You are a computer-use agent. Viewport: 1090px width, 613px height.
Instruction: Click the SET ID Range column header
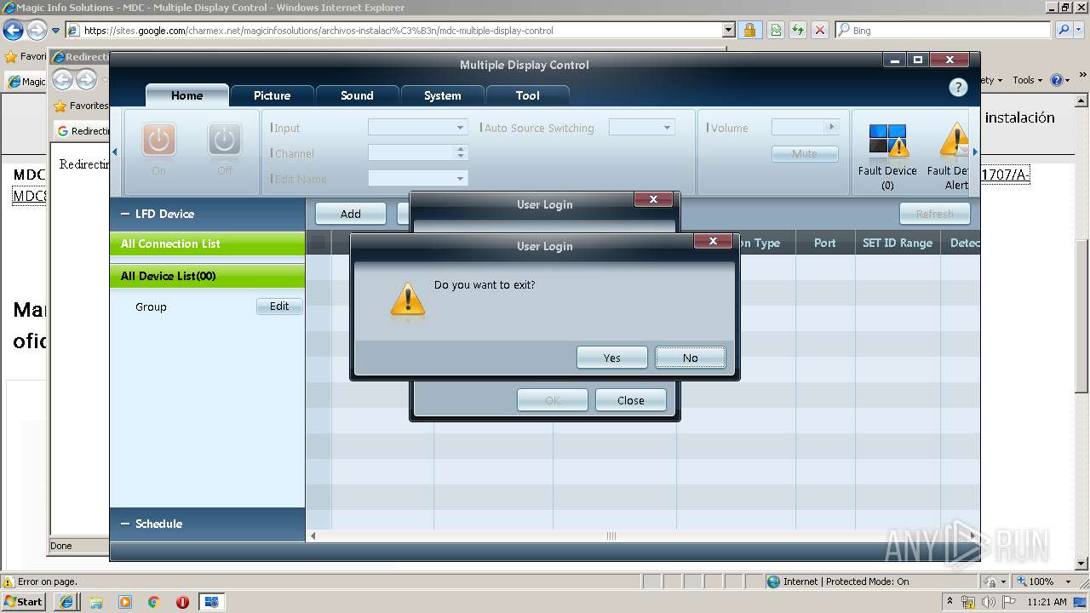click(x=898, y=243)
